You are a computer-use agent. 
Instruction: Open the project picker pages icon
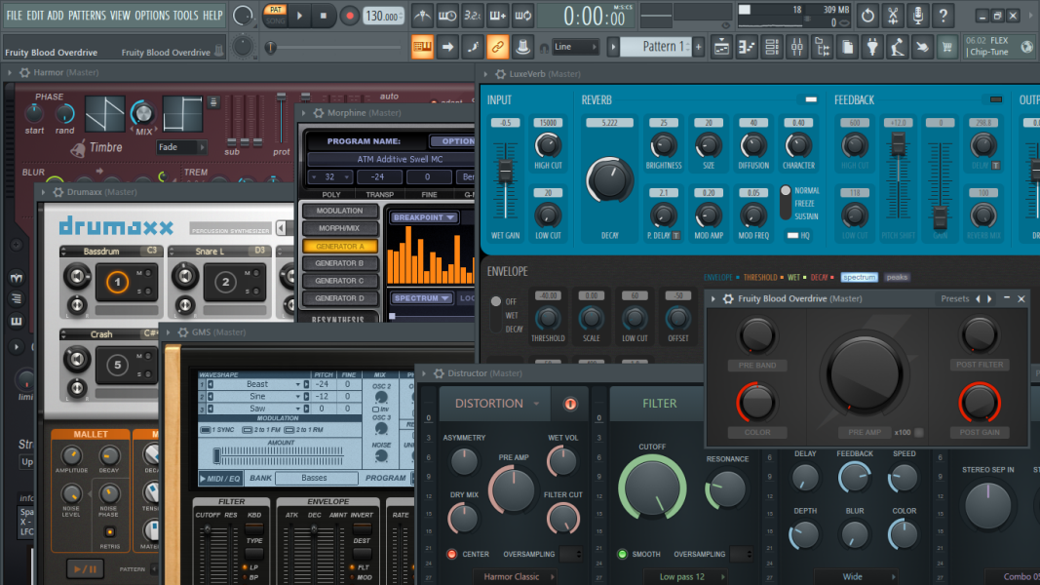pyautogui.click(x=848, y=47)
